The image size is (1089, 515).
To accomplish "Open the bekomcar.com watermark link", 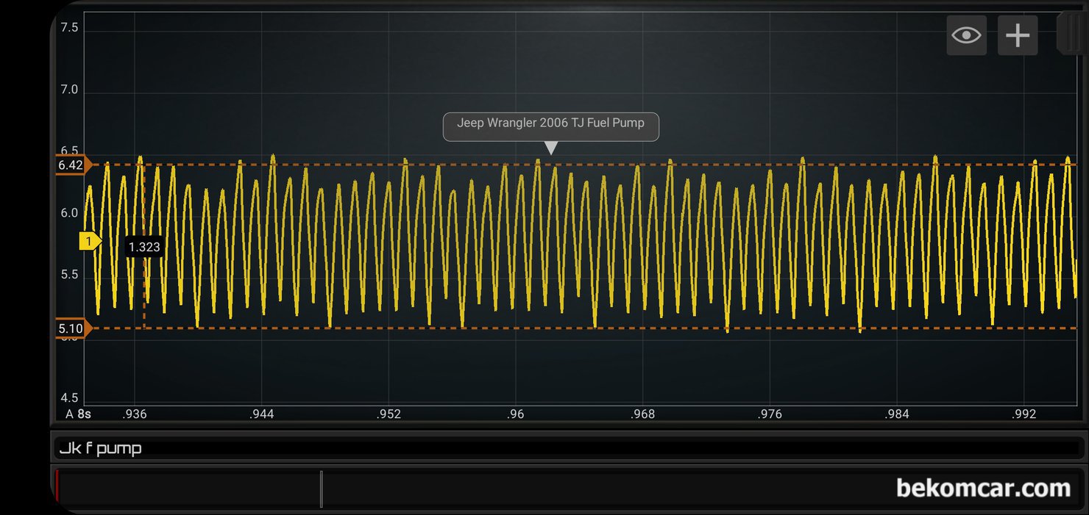I will [983, 488].
